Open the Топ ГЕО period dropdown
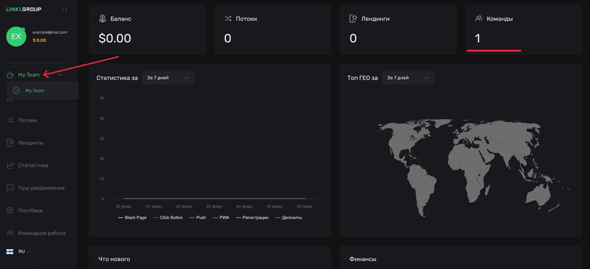 pos(408,78)
